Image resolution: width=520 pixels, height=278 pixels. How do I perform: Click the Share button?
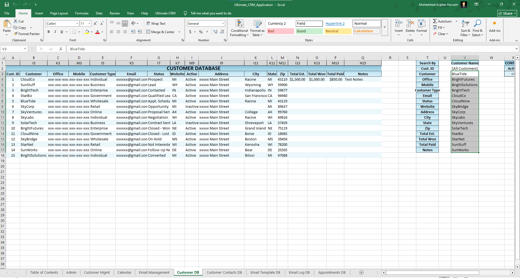(507, 13)
